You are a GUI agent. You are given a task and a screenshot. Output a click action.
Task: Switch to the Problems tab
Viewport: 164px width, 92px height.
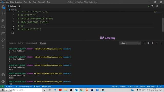click(x=12, y=43)
